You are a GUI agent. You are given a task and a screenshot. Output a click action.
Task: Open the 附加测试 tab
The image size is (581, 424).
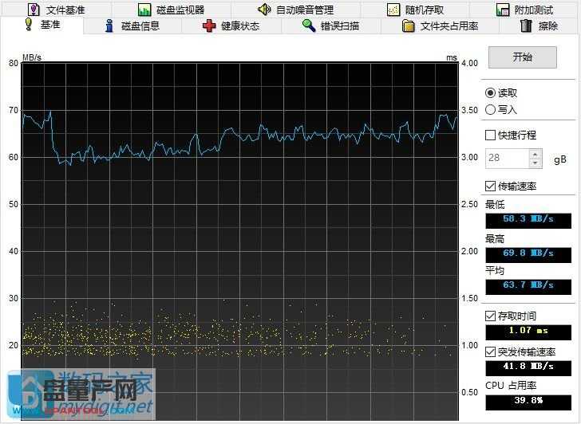[524, 10]
